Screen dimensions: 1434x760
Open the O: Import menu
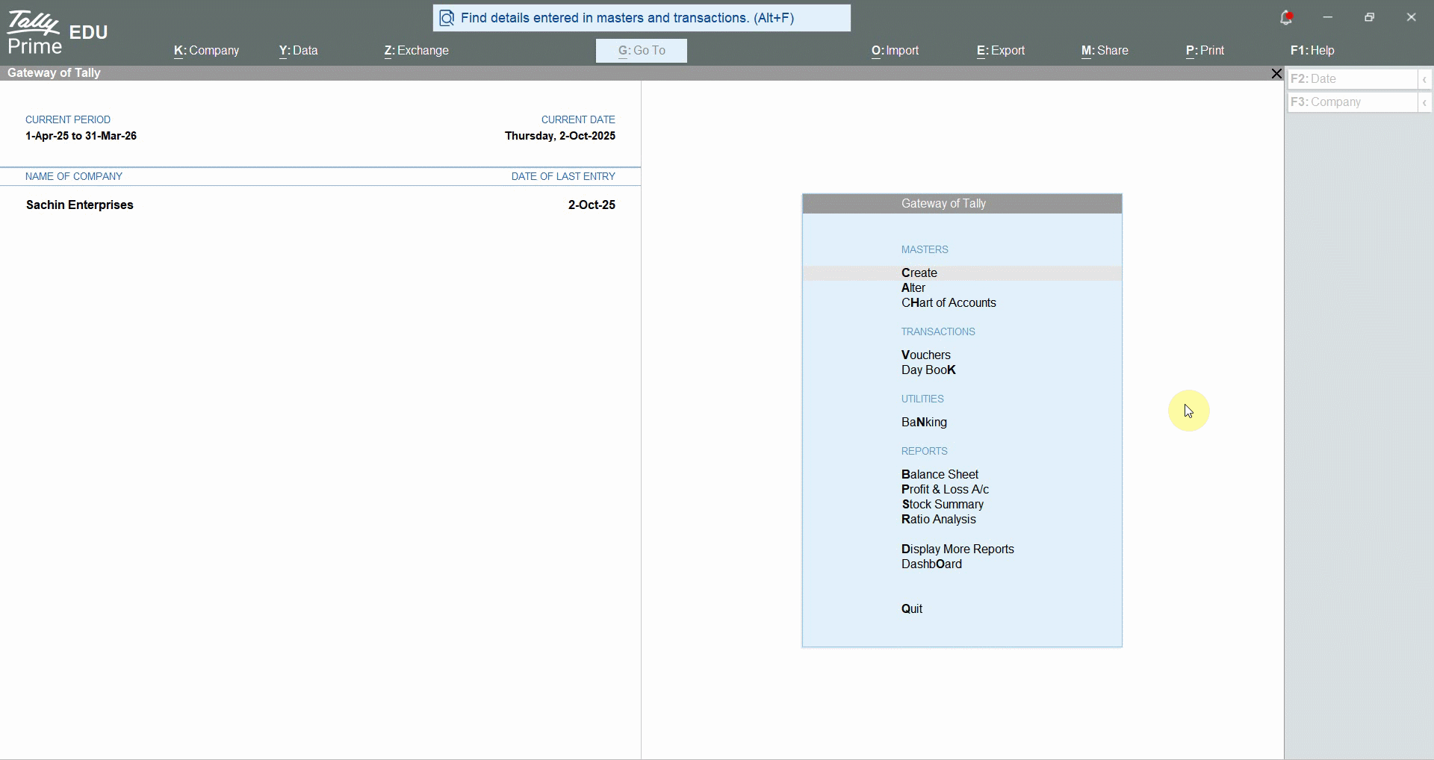(x=895, y=51)
